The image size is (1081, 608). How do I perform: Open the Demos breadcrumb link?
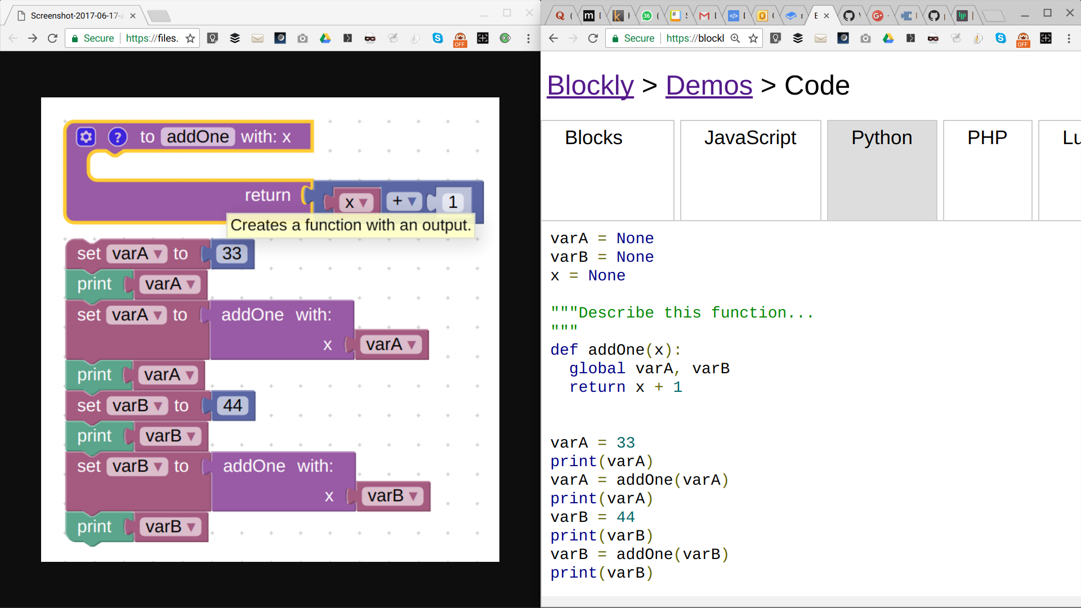708,86
